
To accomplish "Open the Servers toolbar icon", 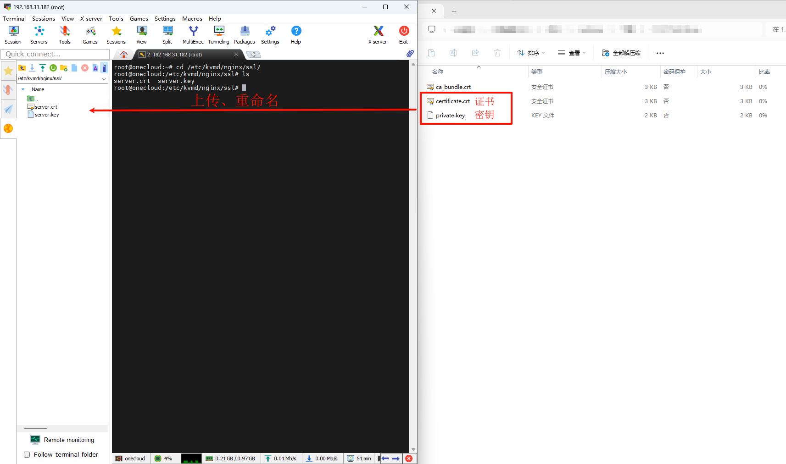I will [39, 35].
